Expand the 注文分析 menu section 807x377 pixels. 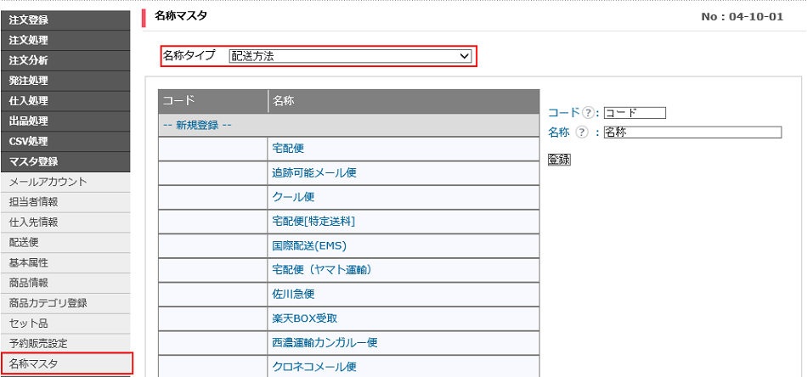(65, 60)
